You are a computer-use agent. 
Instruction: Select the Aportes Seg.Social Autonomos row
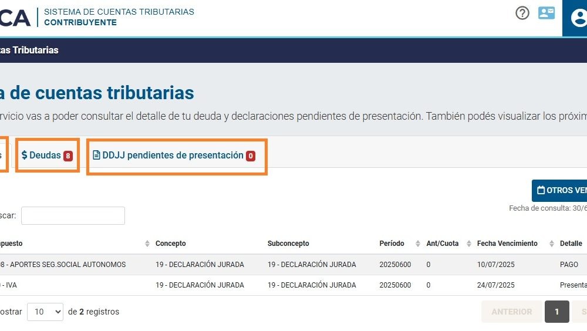[65, 265]
